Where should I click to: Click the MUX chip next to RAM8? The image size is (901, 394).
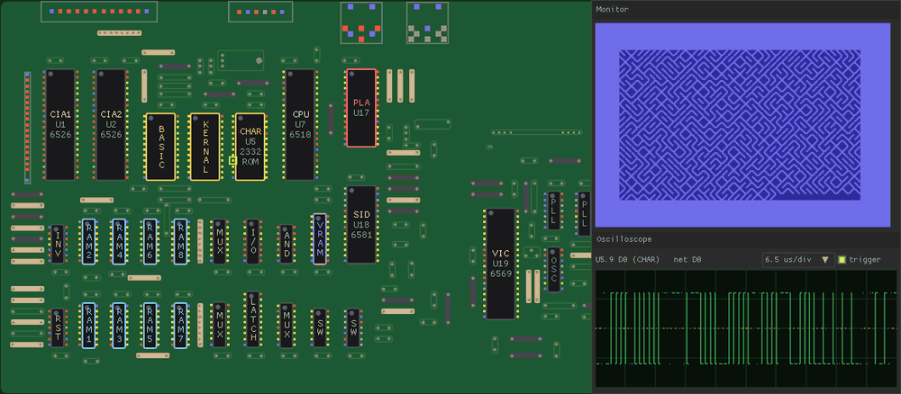click(219, 241)
